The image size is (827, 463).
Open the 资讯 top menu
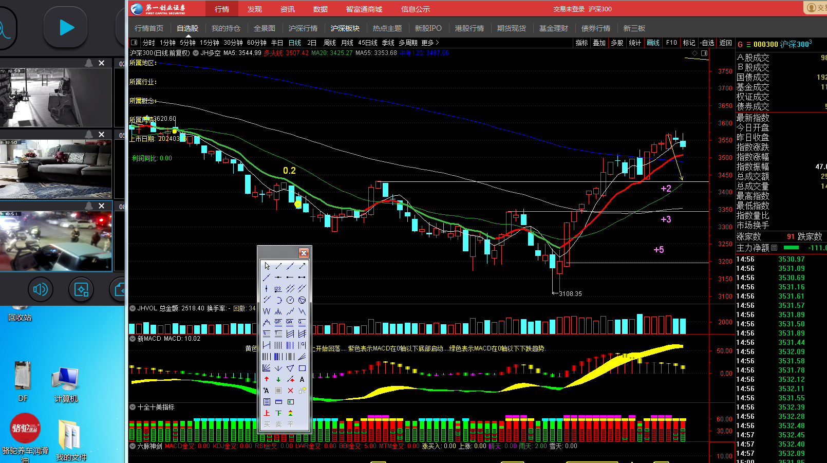pyautogui.click(x=288, y=9)
